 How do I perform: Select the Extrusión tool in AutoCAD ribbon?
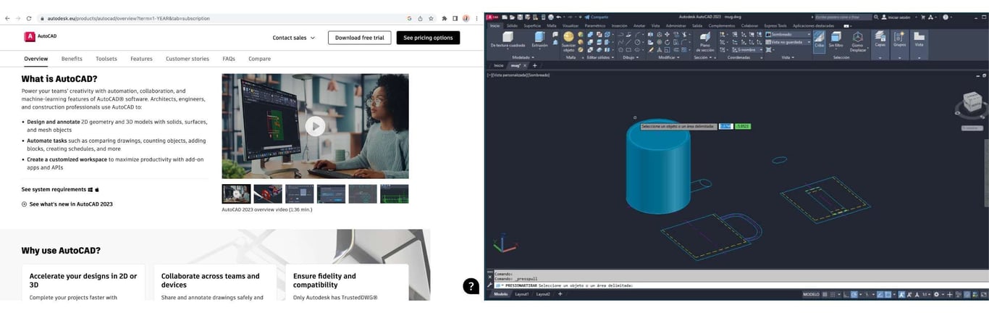539,40
